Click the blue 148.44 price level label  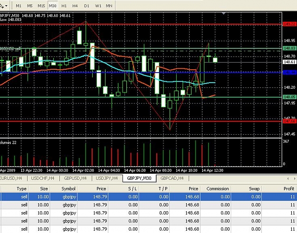(289, 73)
